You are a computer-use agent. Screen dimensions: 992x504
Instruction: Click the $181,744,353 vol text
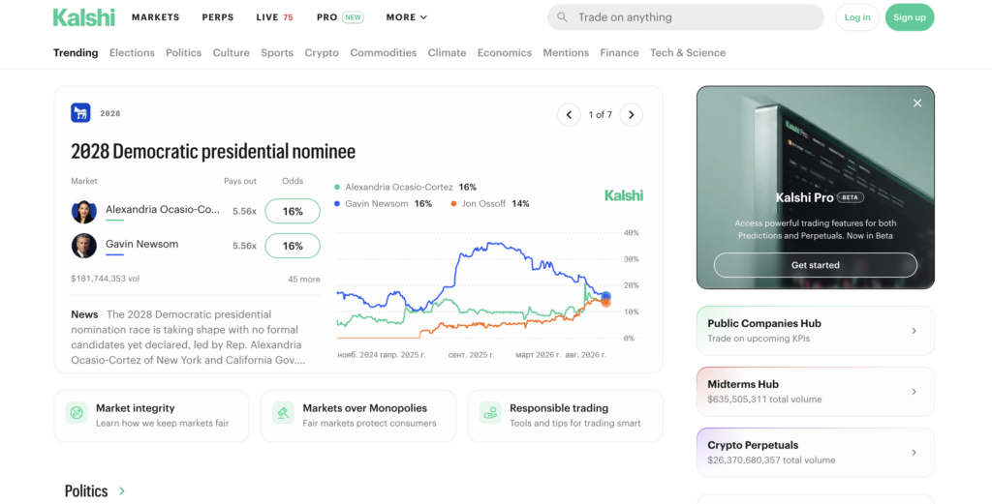click(105, 278)
